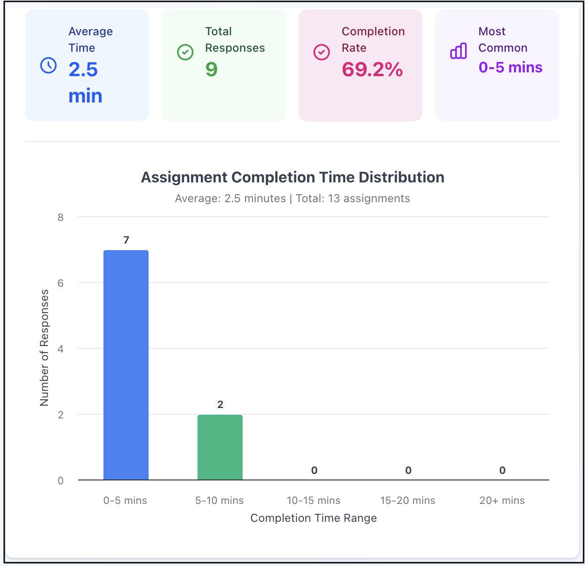Click the chart subtitle showing 13 assignments
The image size is (585, 566).
(x=292, y=198)
